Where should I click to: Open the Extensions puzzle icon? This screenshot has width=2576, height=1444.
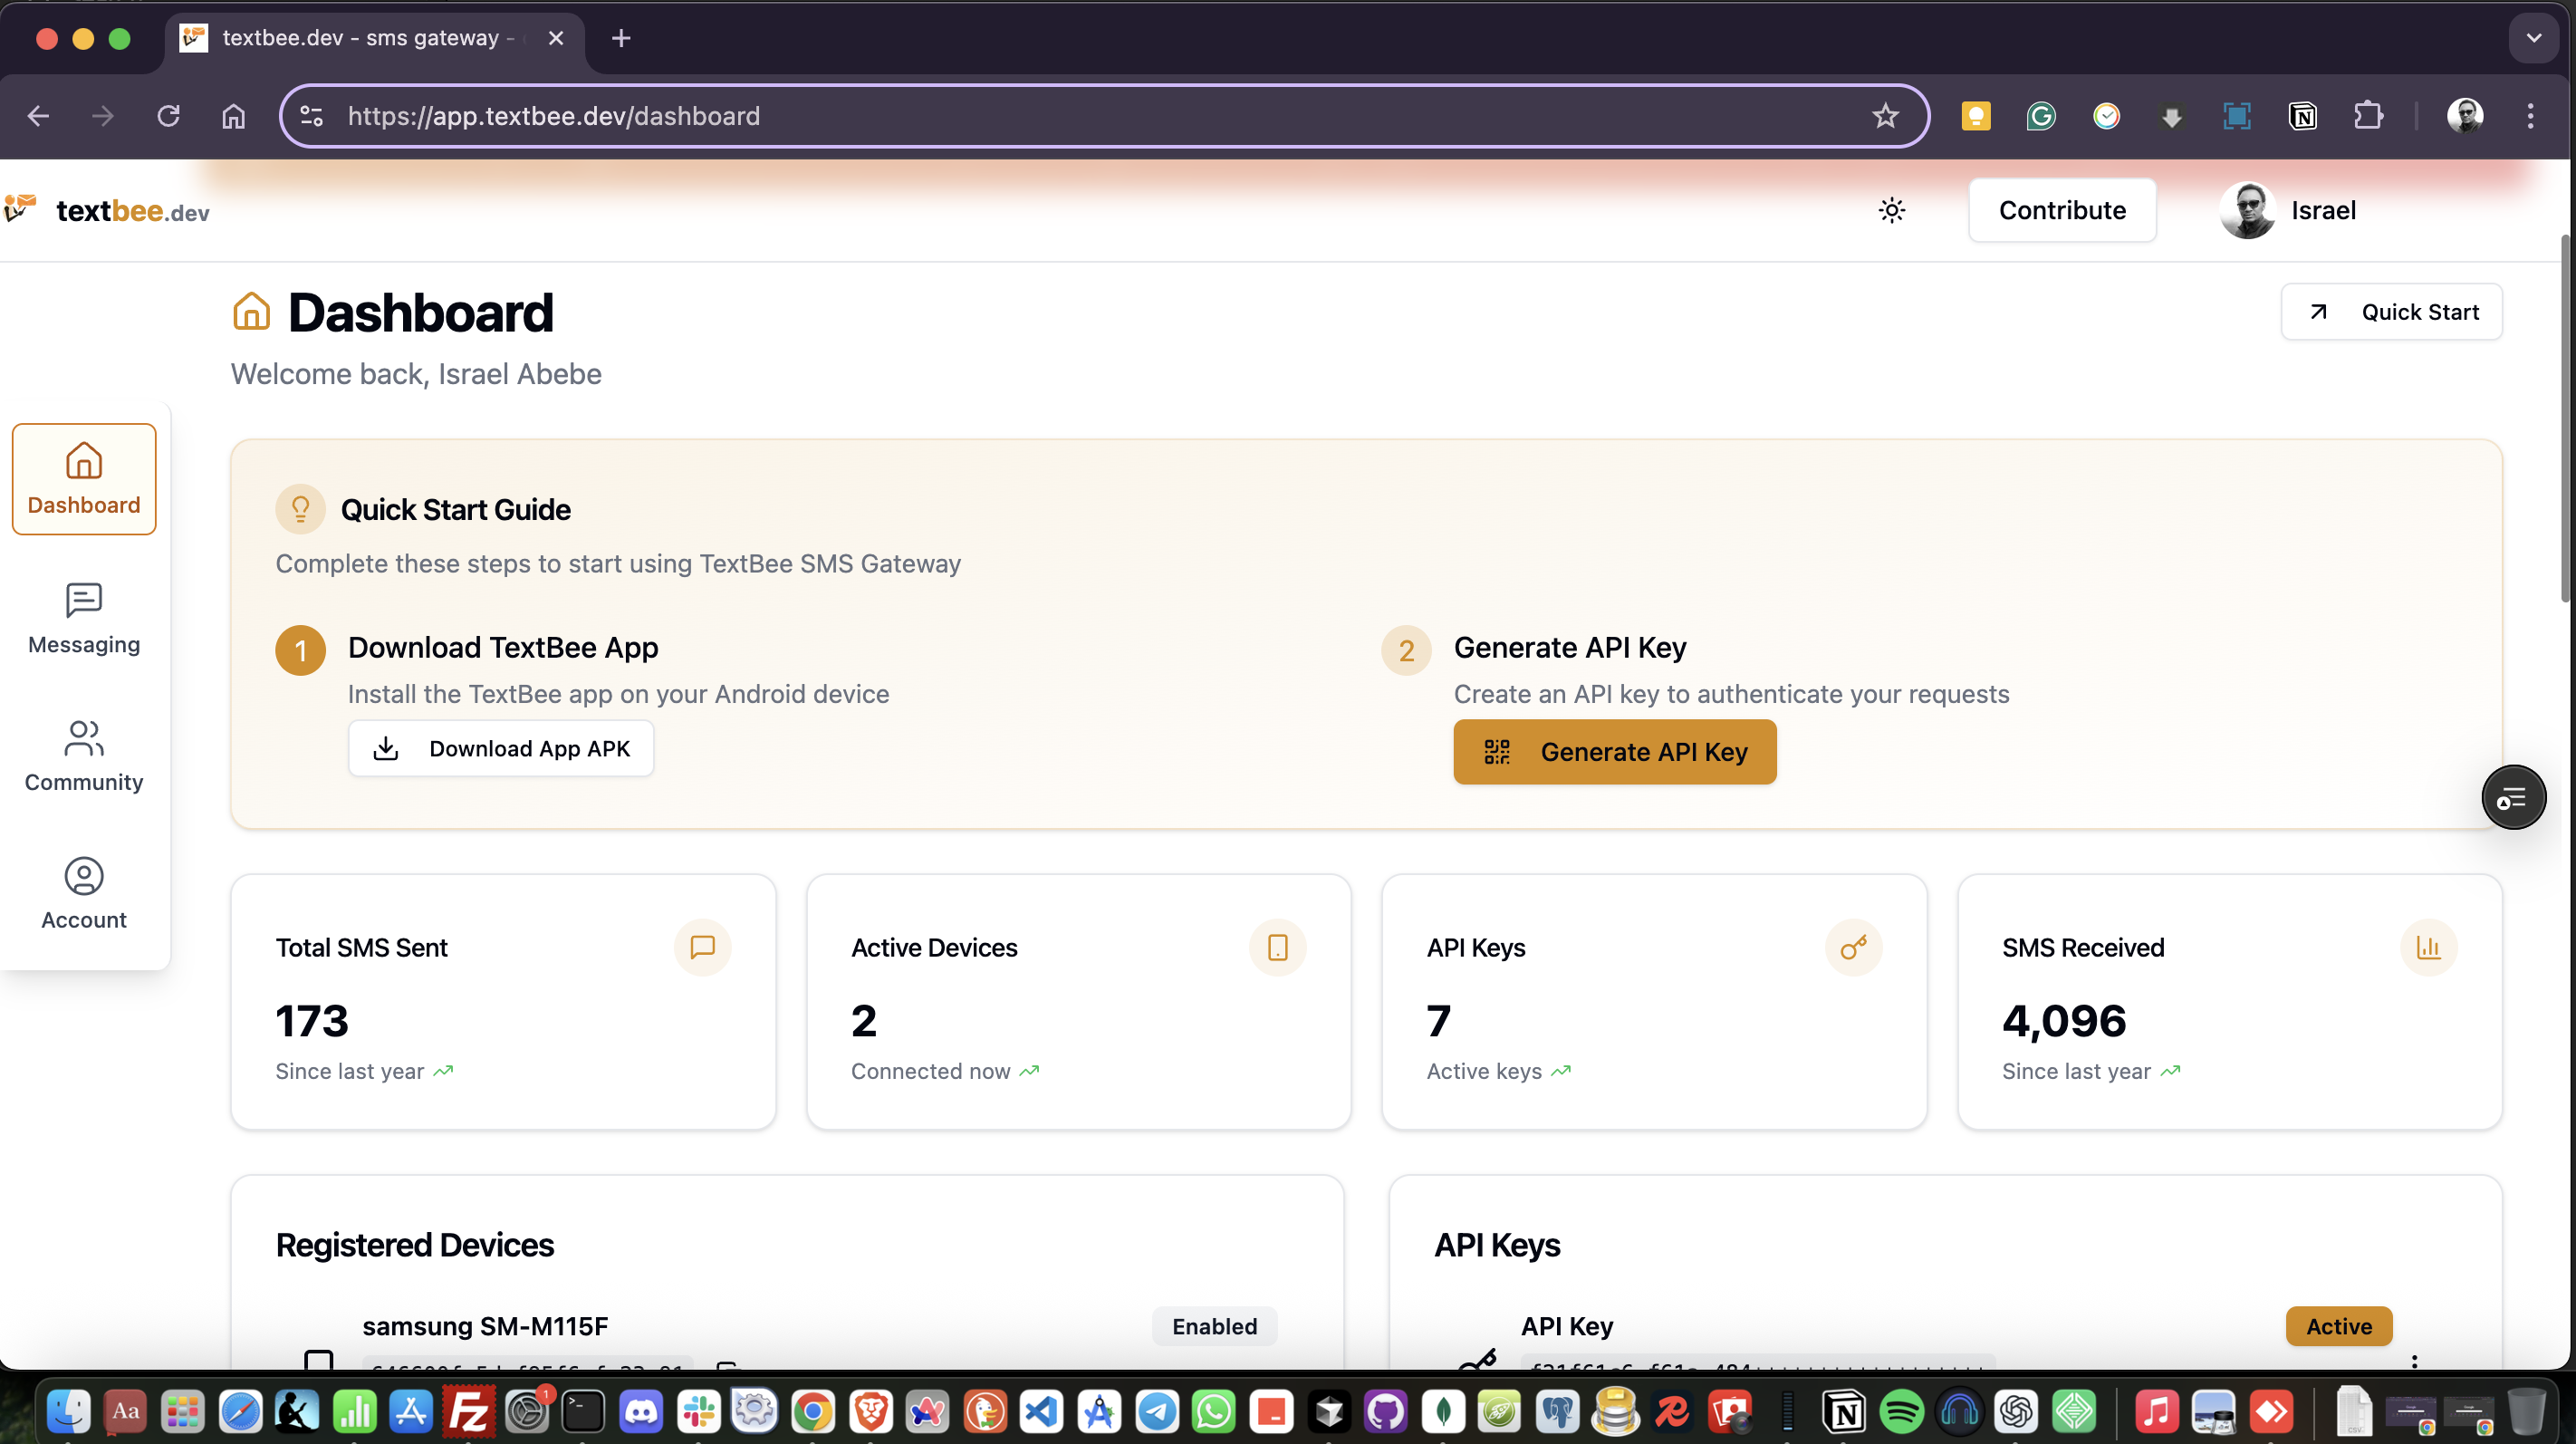[x=2368, y=116]
